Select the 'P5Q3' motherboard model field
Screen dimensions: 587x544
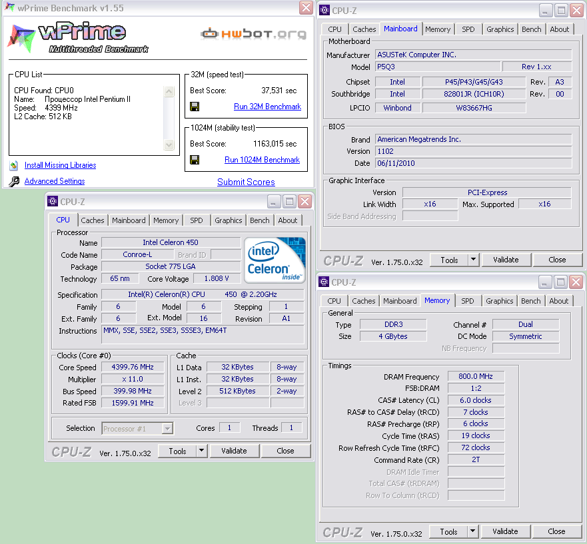[438, 67]
